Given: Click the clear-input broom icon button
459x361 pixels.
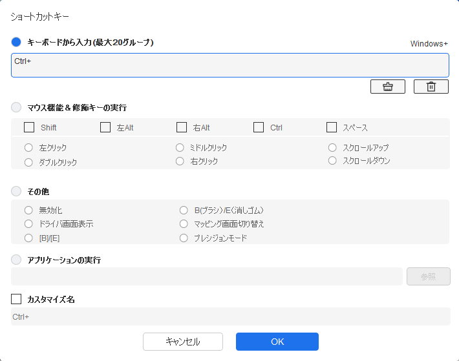Looking at the screenshot, I should [388, 87].
